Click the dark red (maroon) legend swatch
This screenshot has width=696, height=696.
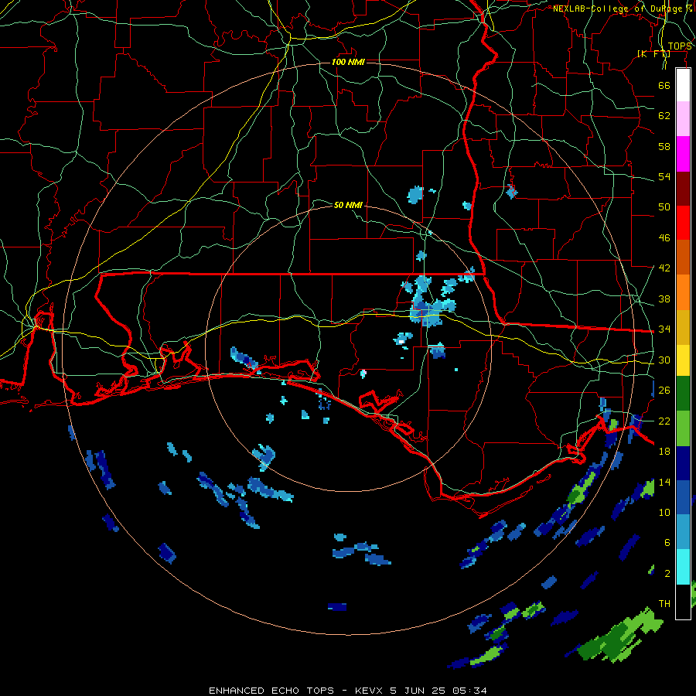click(x=683, y=188)
